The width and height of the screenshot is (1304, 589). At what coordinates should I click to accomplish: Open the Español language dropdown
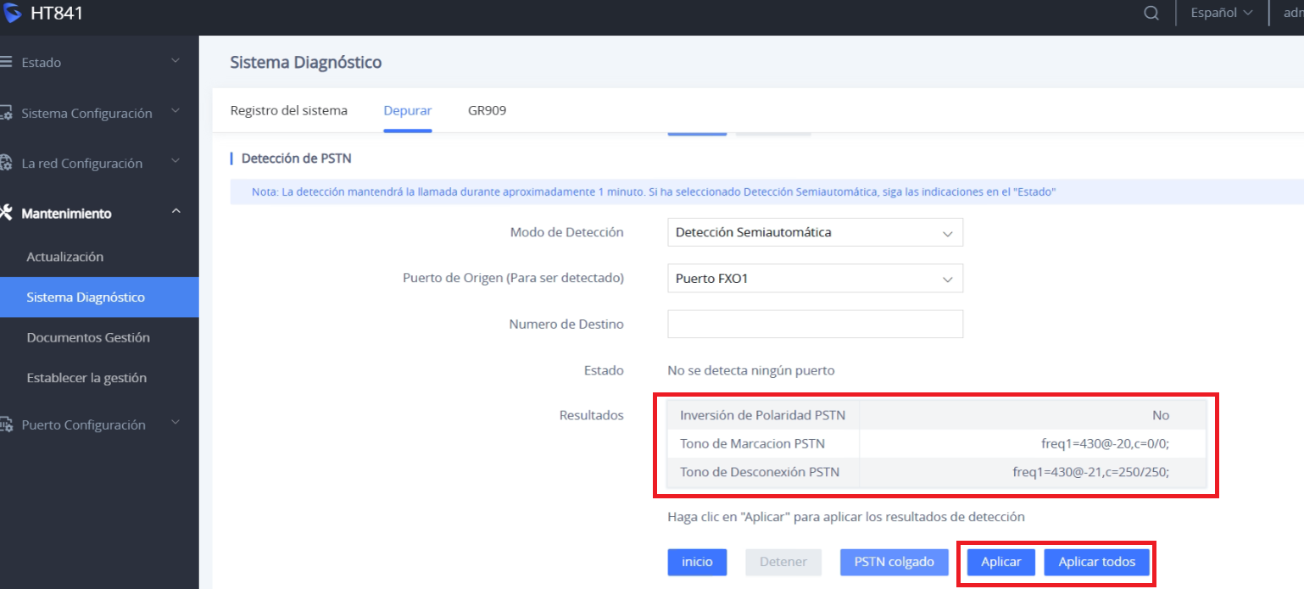pyautogui.click(x=1221, y=14)
